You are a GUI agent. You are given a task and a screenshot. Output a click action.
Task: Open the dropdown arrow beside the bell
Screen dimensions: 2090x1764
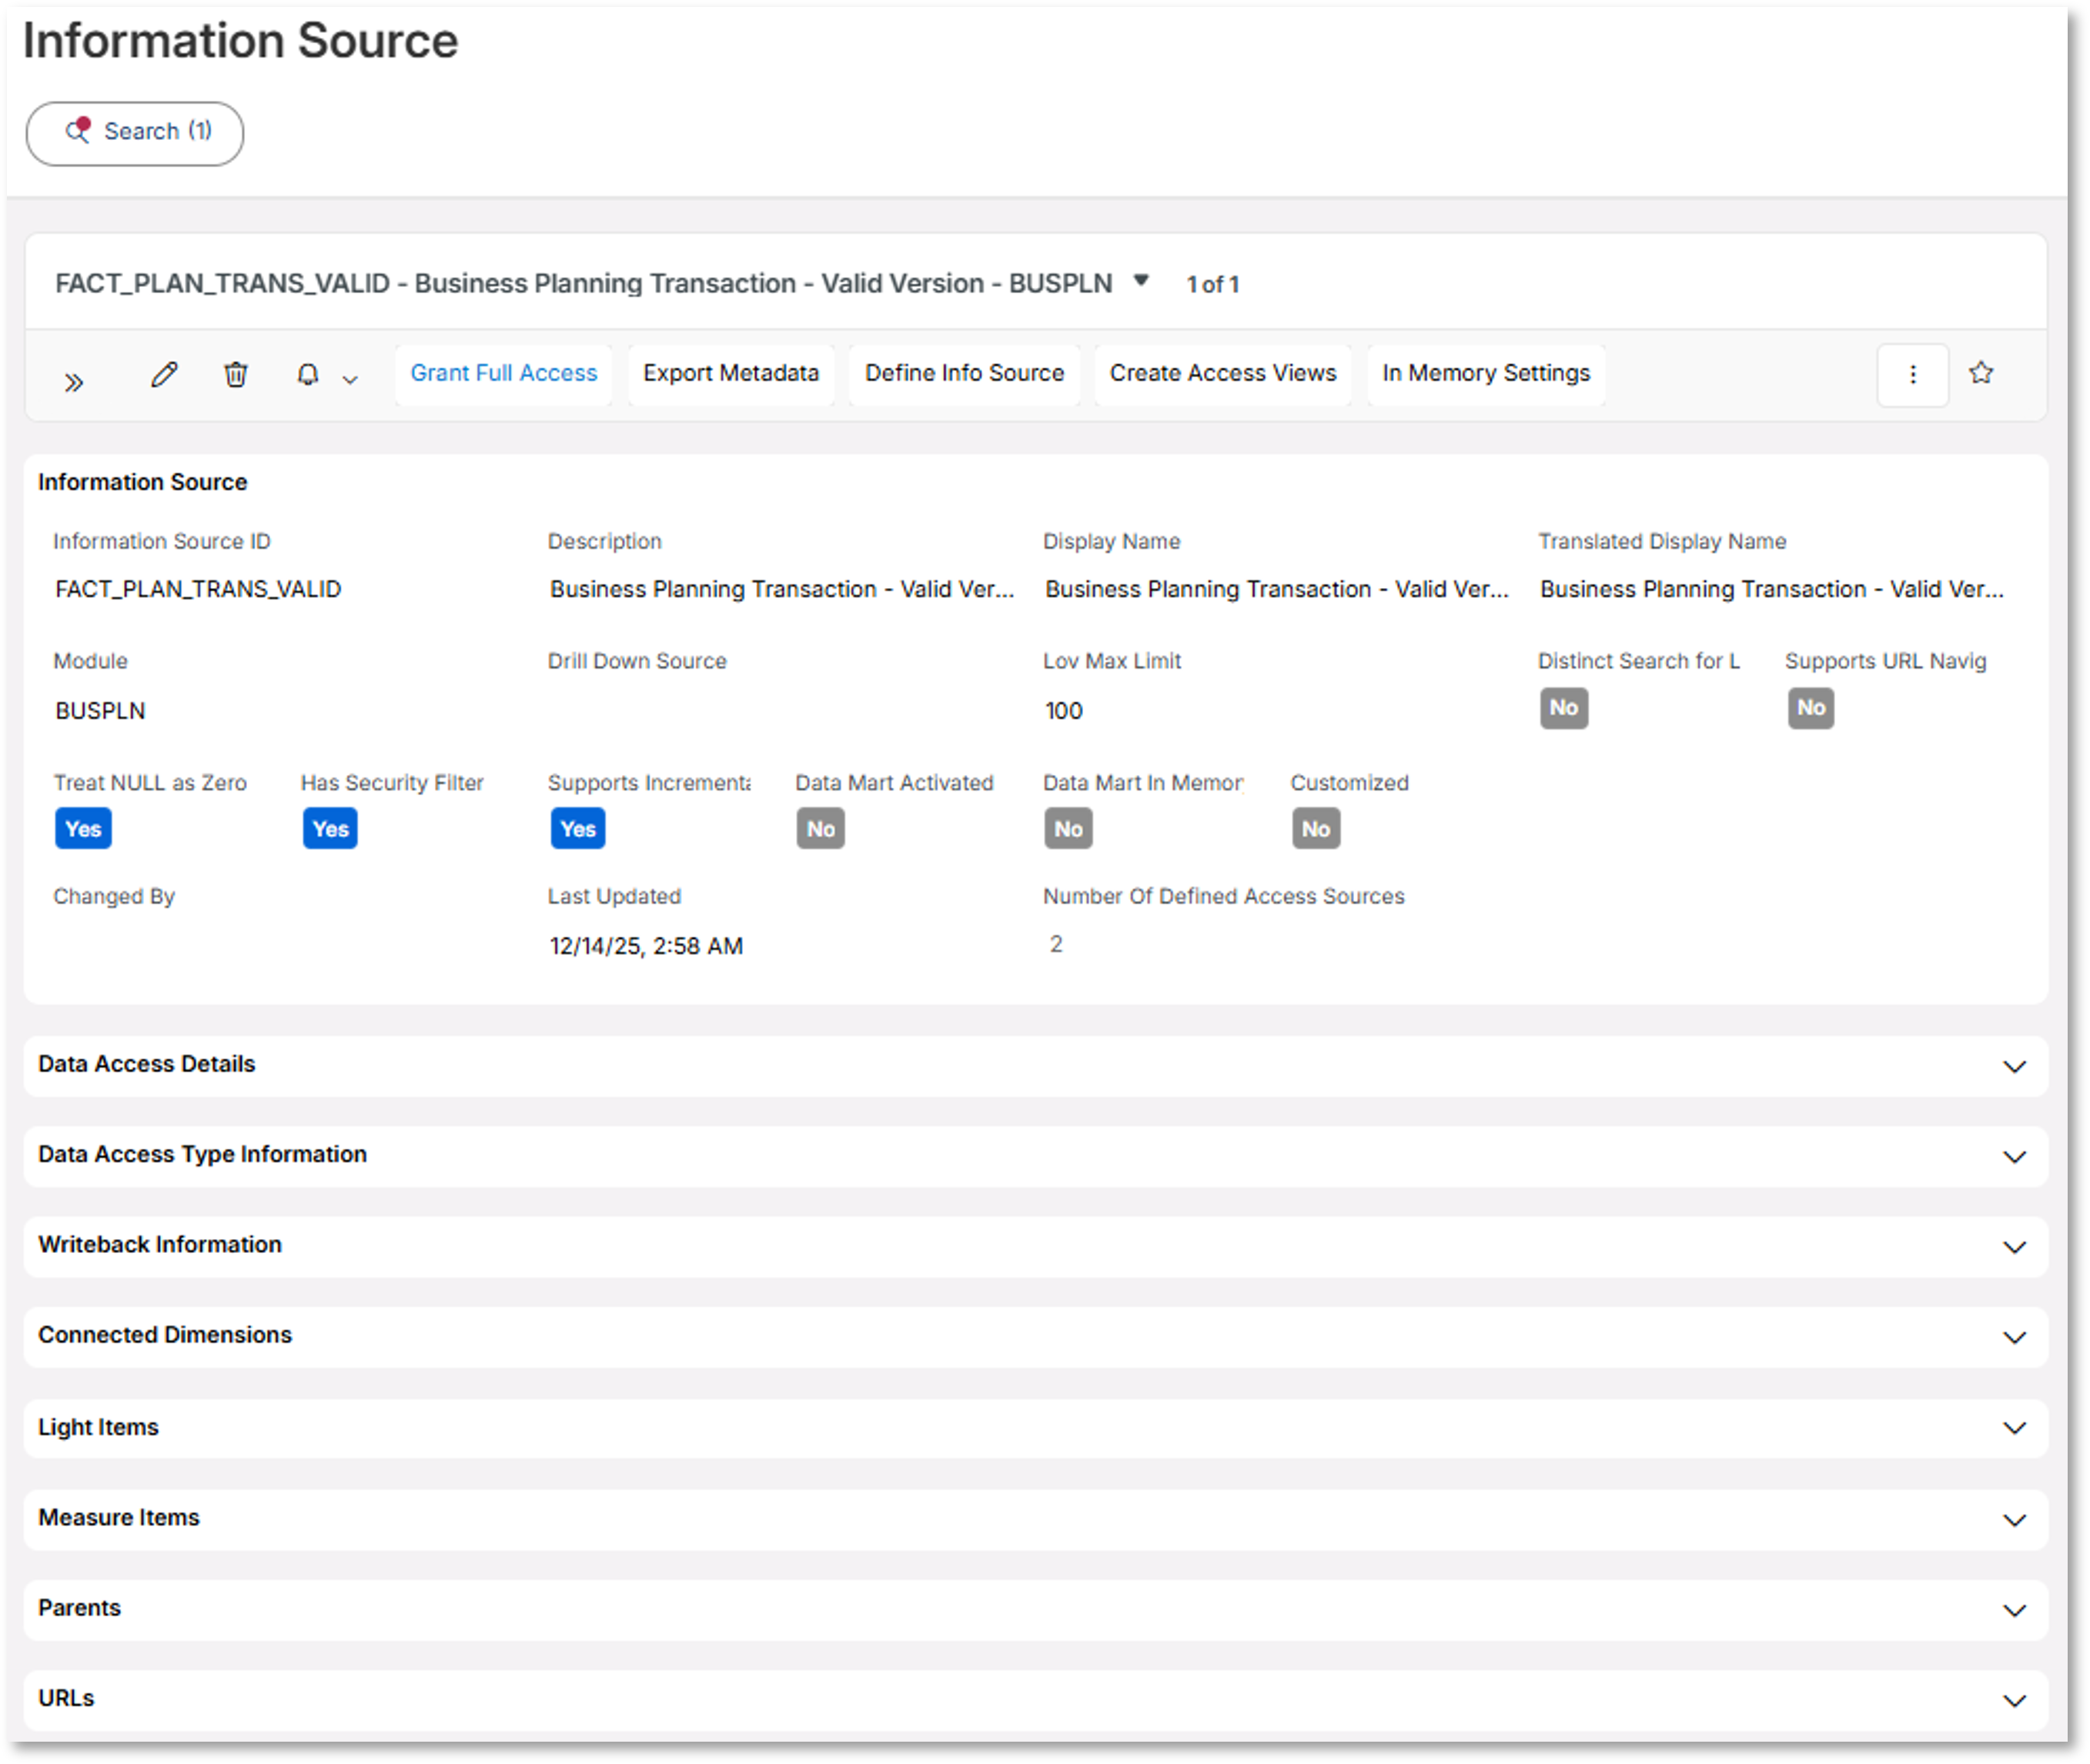(x=350, y=380)
